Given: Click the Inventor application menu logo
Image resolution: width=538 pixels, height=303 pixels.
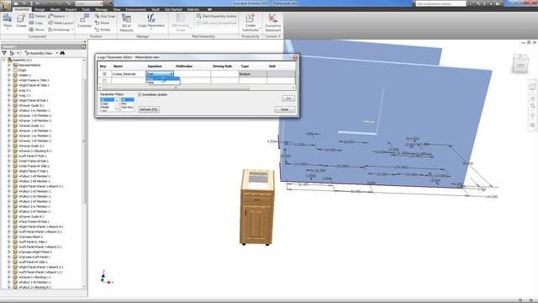Looking at the screenshot, I should click(x=6, y=6).
